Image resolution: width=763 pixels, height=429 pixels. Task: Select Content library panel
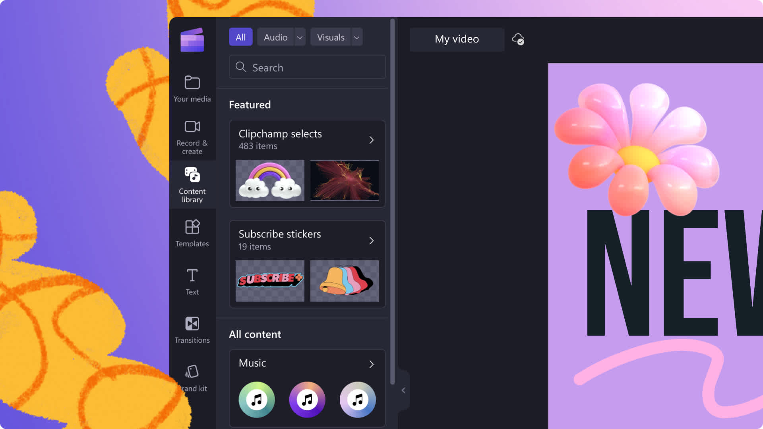click(x=192, y=184)
